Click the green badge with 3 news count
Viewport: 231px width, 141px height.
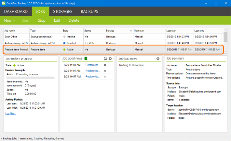pos(86,59)
